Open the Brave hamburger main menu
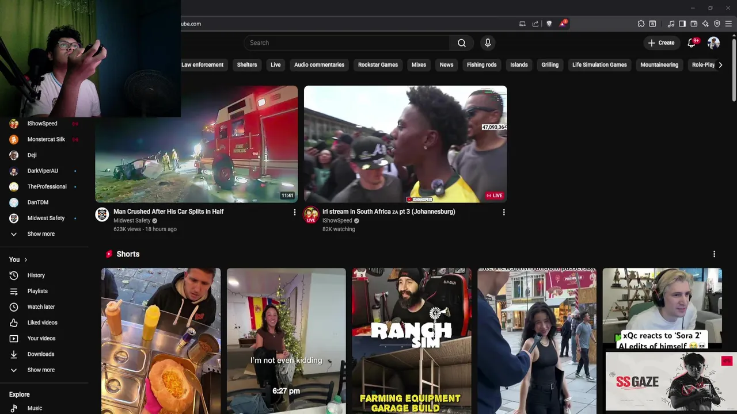 coord(728,24)
